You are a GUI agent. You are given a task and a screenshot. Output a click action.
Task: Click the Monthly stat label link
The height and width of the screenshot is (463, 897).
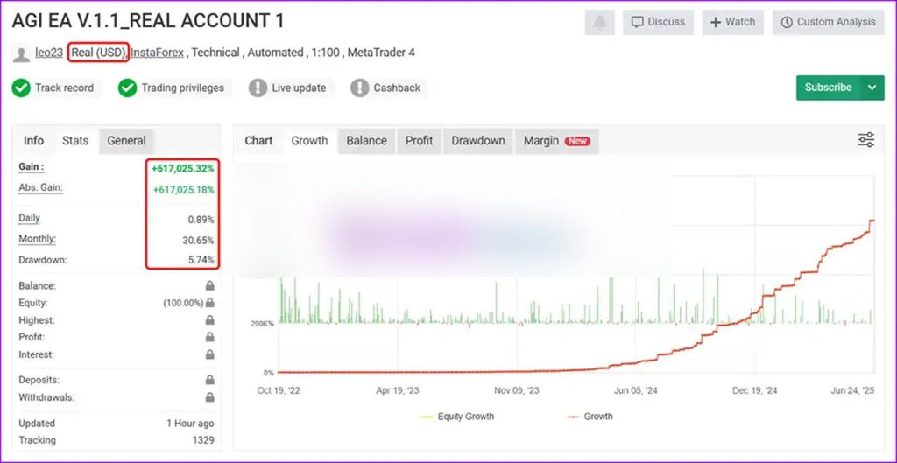tap(38, 239)
